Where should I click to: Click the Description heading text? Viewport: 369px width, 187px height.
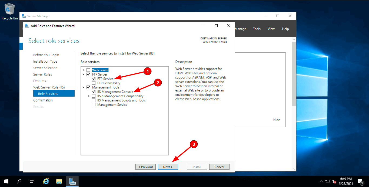(x=184, y=62)
